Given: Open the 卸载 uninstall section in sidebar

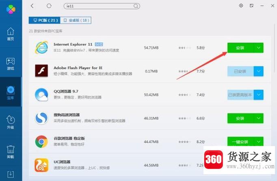Looking at the screenshot, I should (x=11, y=152).
